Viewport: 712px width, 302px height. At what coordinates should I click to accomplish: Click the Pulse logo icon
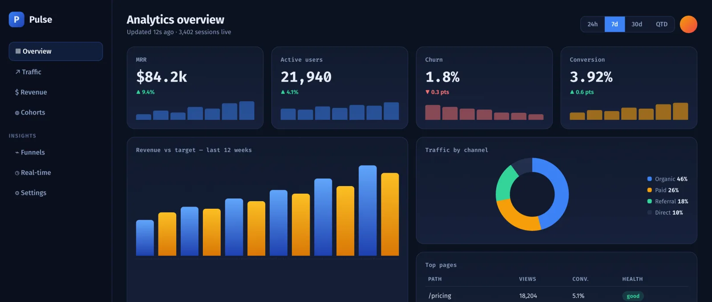tap(16, 20)
